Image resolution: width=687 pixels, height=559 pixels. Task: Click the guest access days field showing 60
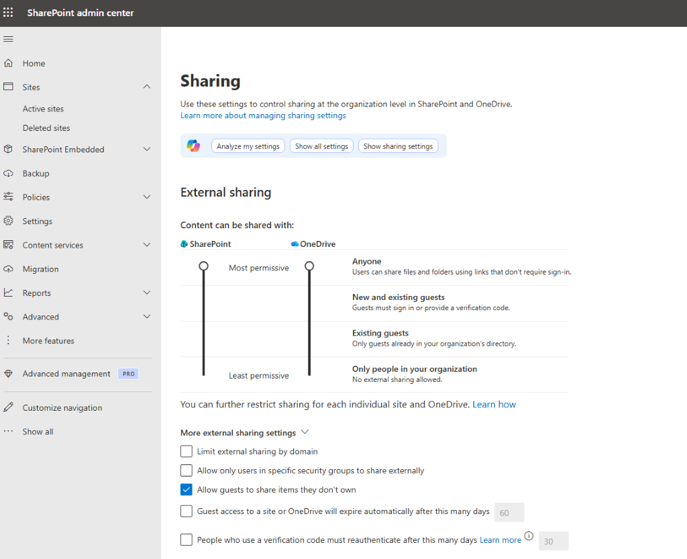tap(509, 513)
